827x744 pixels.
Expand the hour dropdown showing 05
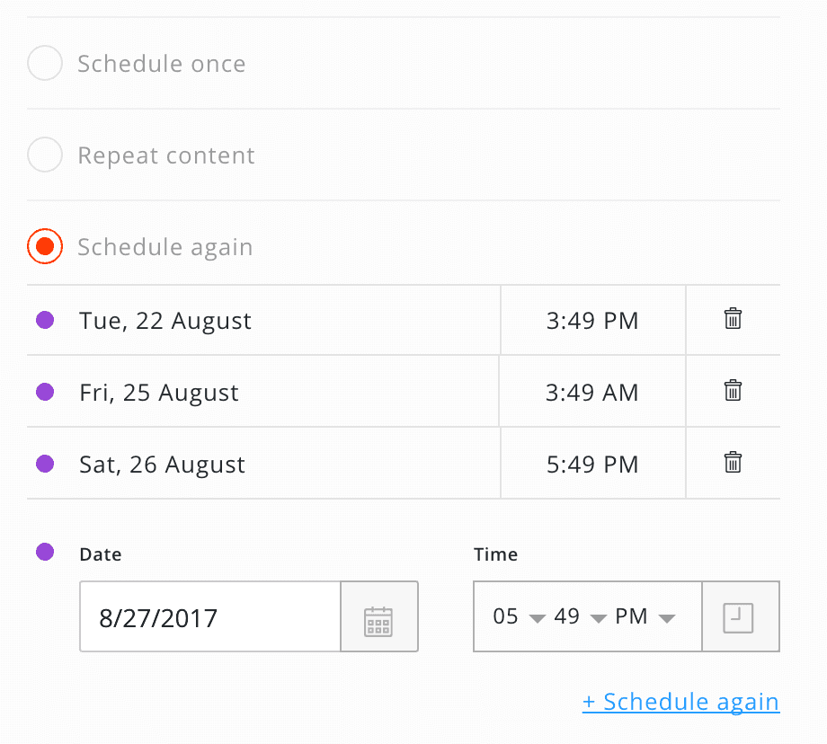click(x=519, y=616)
